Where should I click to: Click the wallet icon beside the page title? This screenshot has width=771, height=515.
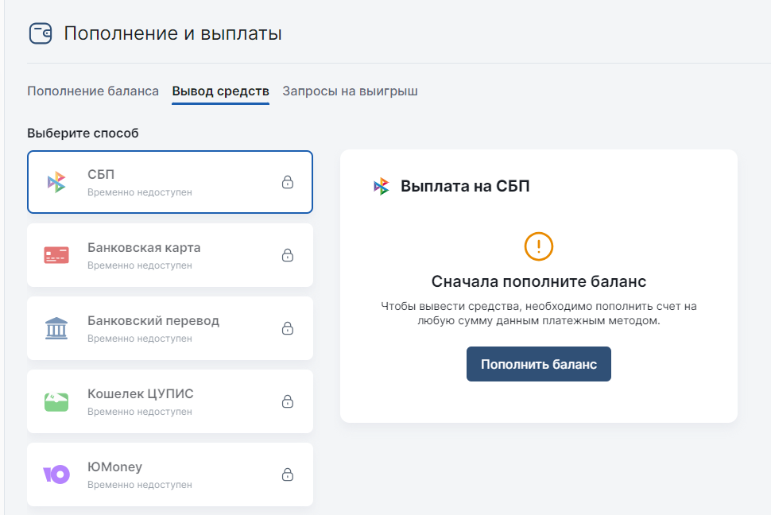pos(41,33)
